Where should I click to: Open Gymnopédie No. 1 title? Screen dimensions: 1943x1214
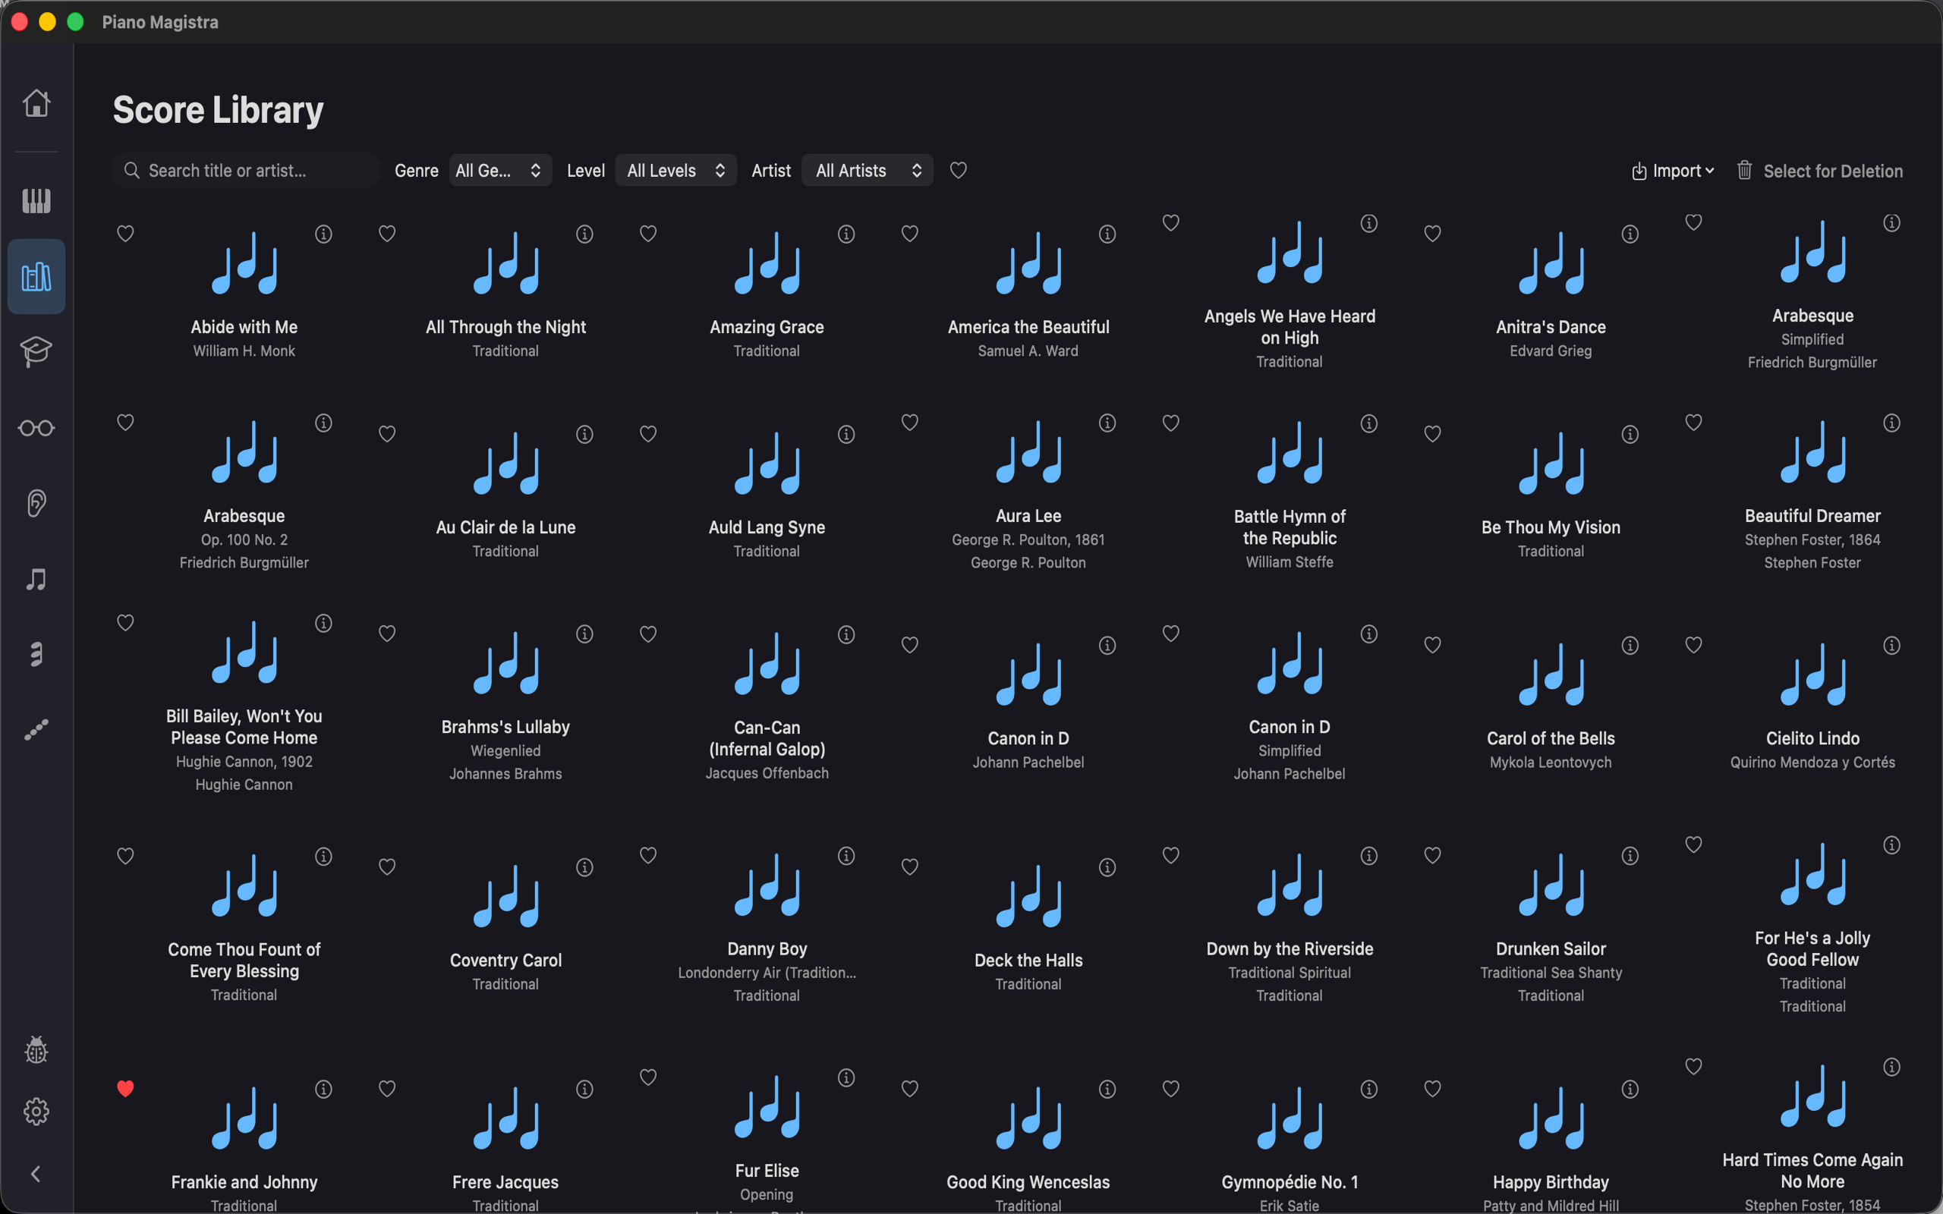pos(1290,1182)
